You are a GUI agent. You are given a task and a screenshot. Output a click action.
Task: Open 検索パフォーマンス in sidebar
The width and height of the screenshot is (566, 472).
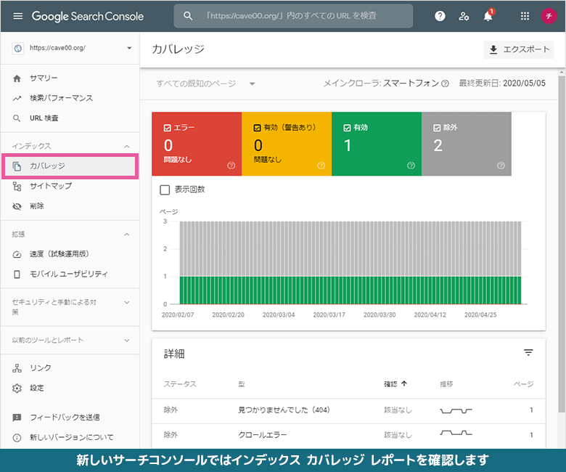[70, 98]
